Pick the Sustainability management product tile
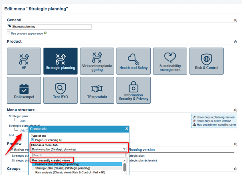This screenshot has height=175, width=242. tap(170, 61)
